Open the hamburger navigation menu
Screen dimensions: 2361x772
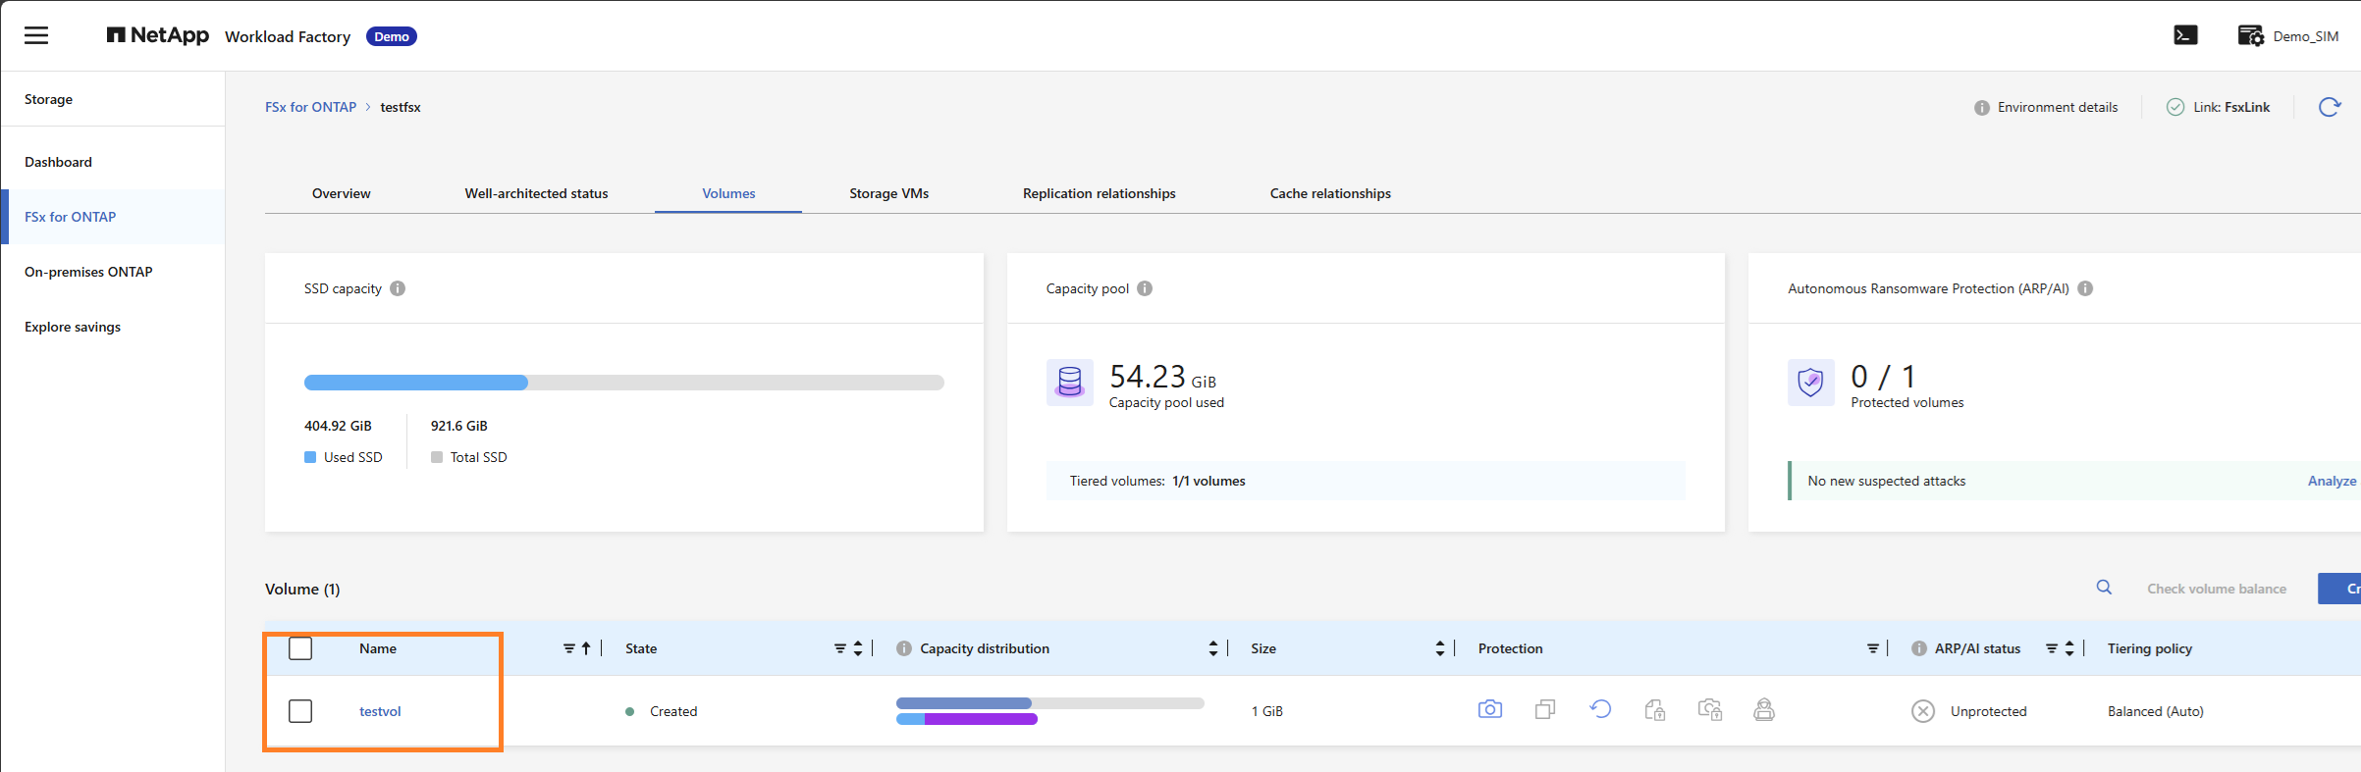click(x=36, y=35)
